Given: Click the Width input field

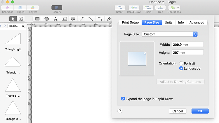Looking at the screenshot, I should (x=187, y=45).
